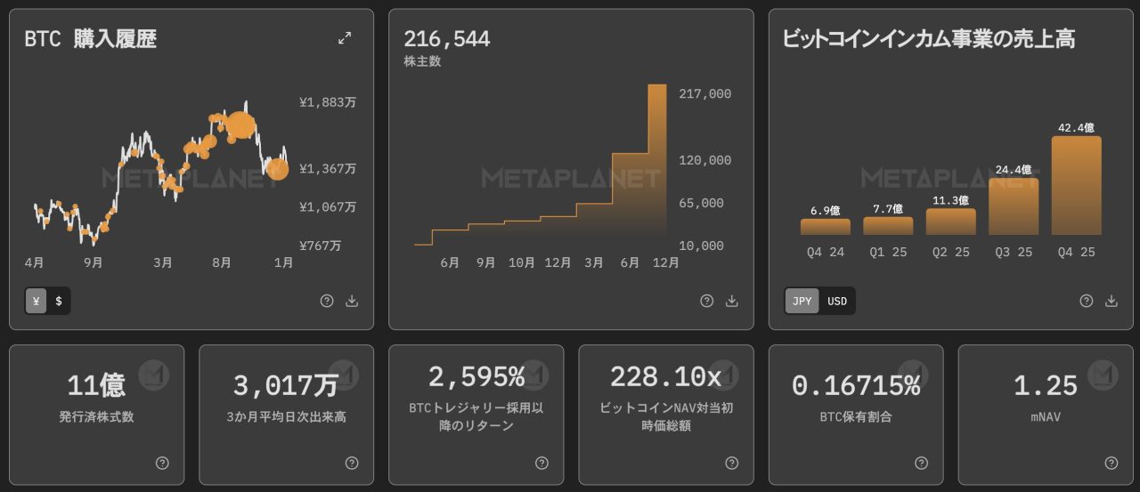1140x492 pixels.
Task: Select JPY on revenue chart
Action: 802,301
